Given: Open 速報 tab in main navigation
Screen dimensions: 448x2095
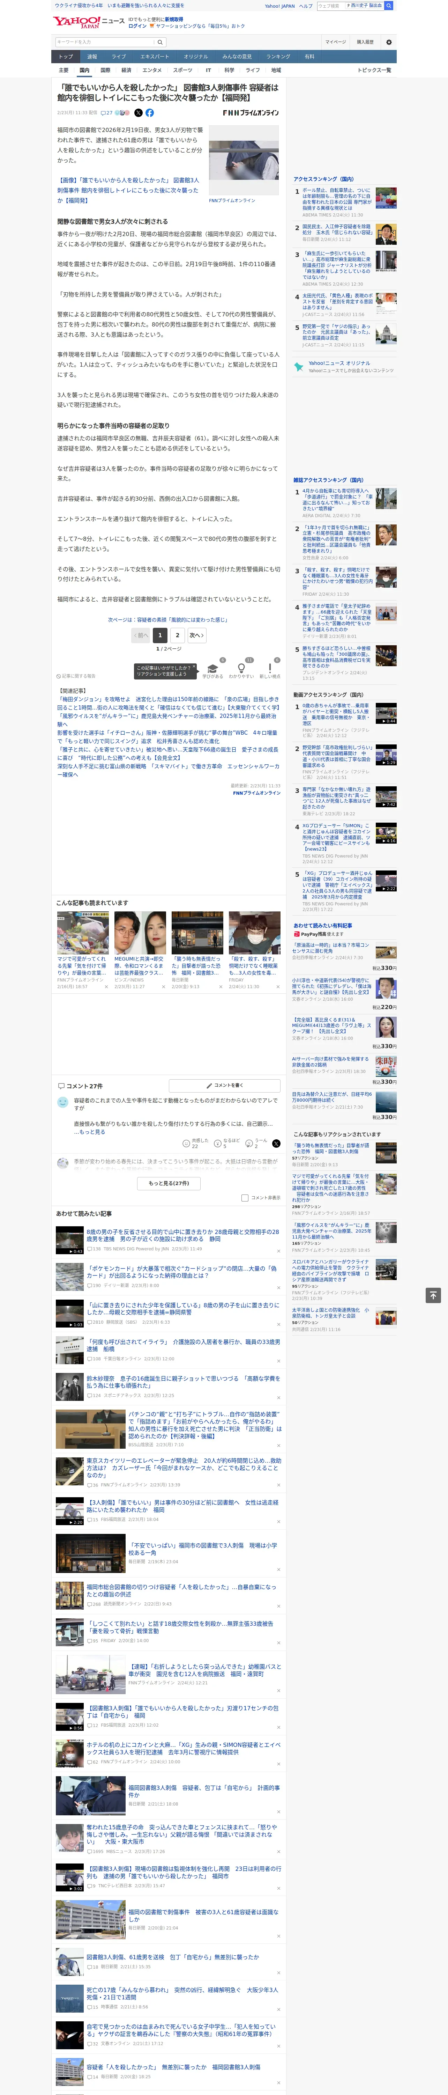Looking at the screenshot, I should point(92,57).
